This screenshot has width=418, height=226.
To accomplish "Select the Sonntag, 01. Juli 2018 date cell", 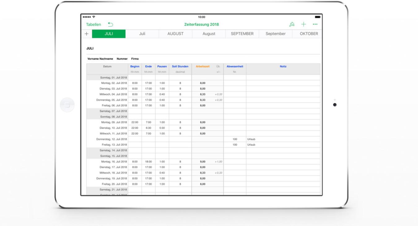I will 107,77.
